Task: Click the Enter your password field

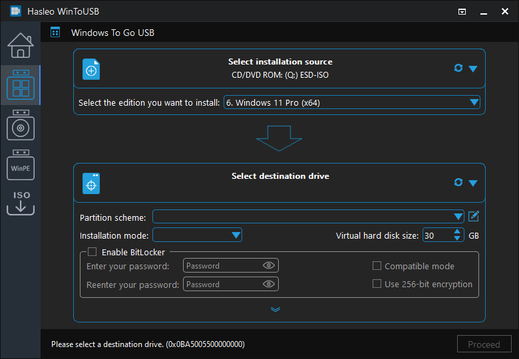Action: click(231, 265)
